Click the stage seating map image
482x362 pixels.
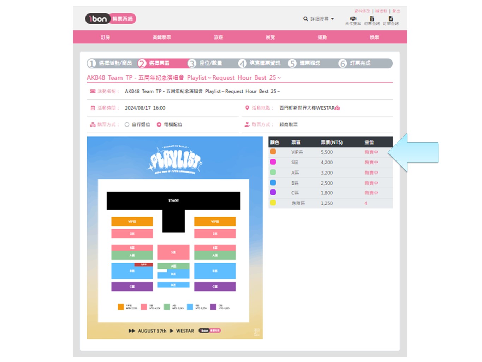(174, 238)
